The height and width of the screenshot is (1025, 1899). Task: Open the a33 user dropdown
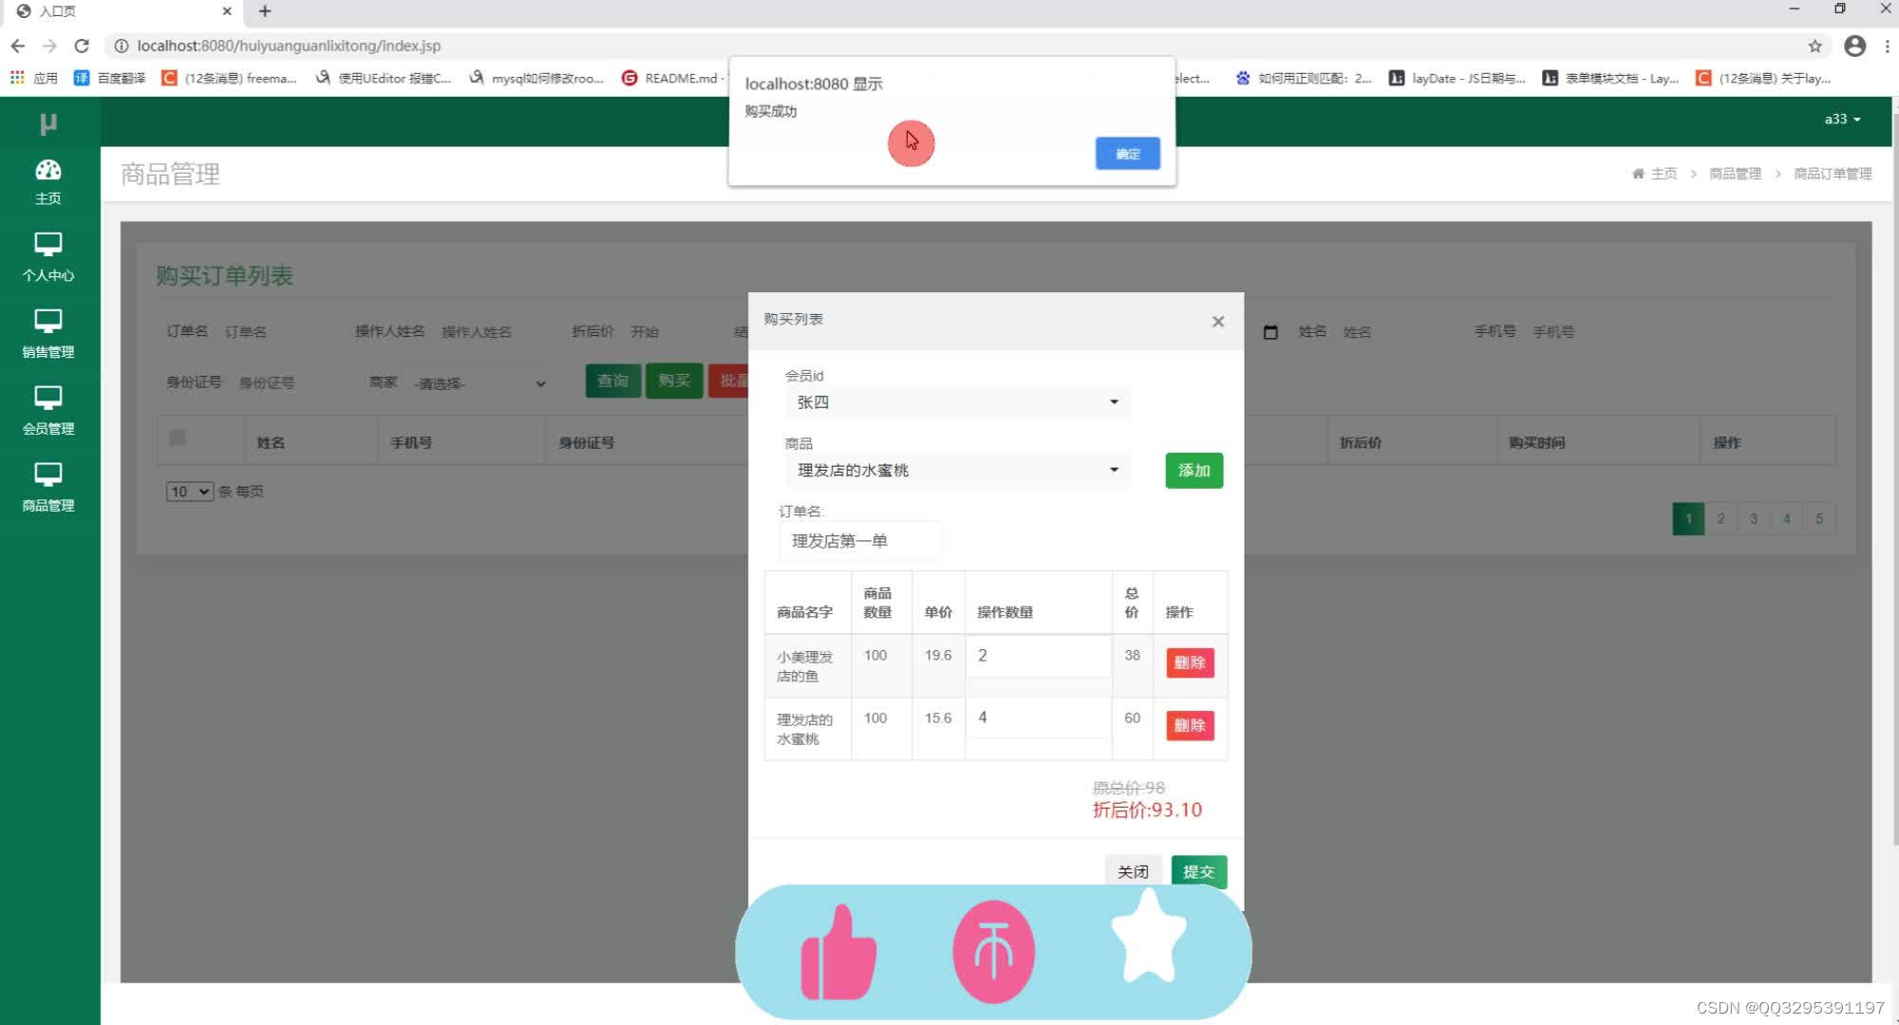[x=1842, y=120]
